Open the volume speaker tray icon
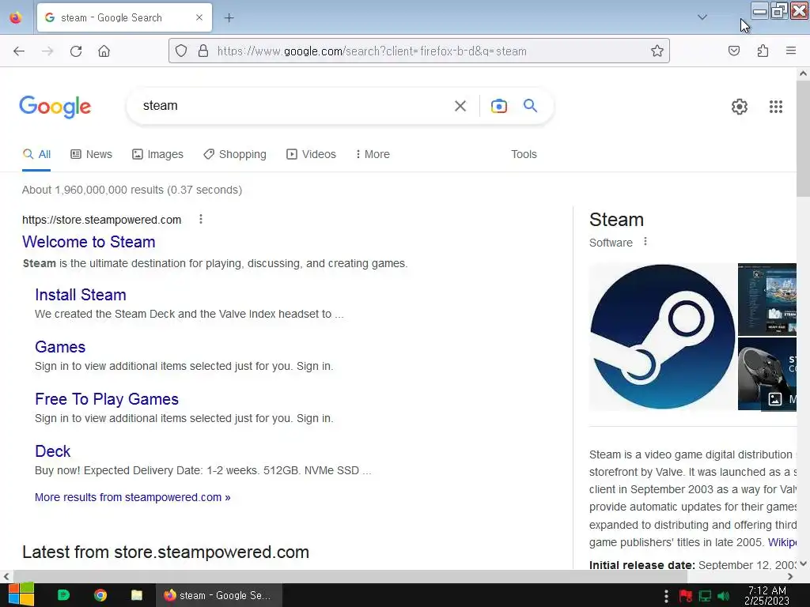This screenshot has width=810, height=607. 723,596
